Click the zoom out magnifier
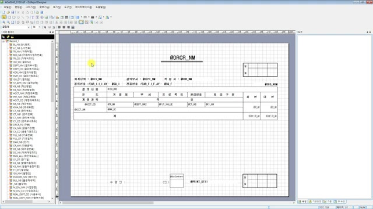 pyautogui.click(x=8, y=22)
